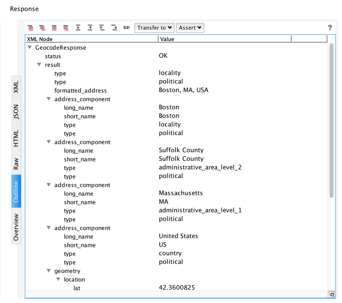Click the first down-arrow-under-line toolbar icon
Screen dimensions: 342x303
tap(78, 28)
